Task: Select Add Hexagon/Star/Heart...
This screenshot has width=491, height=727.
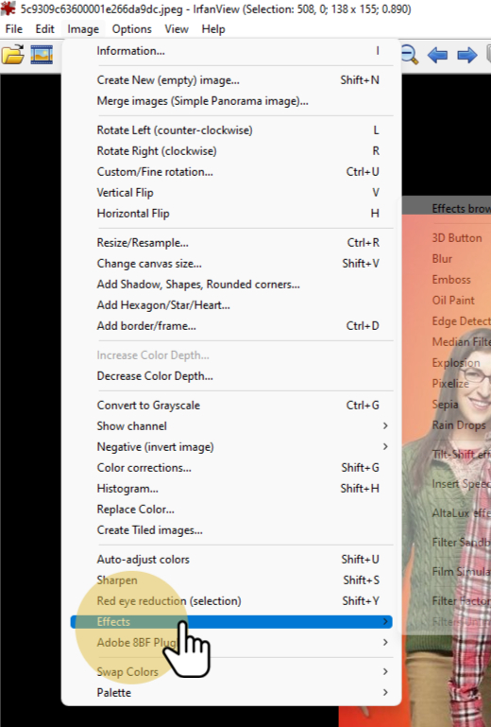Action: [x=231, y=305]
